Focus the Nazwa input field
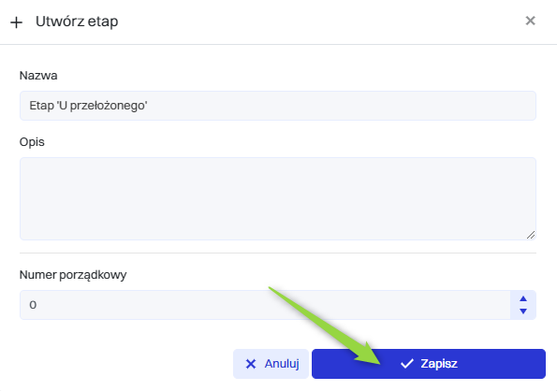 click(278, 106)
